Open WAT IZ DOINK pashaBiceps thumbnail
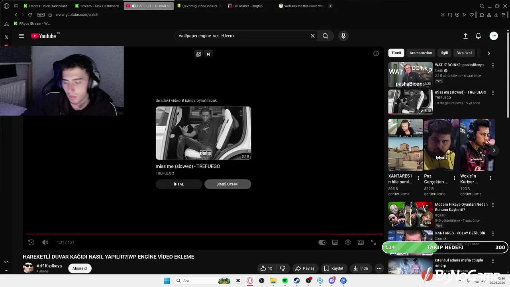This screenshot has height=287, width=510. (x=410, y=75)
